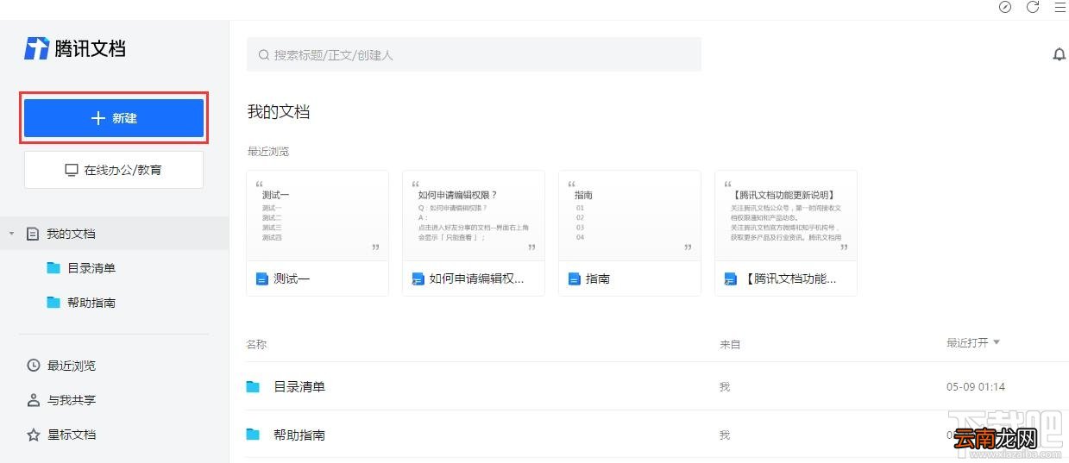The image size is (1069, 463).
Task: Sort by the 最近打开 dropdown arrow
Action: point(997,342)
